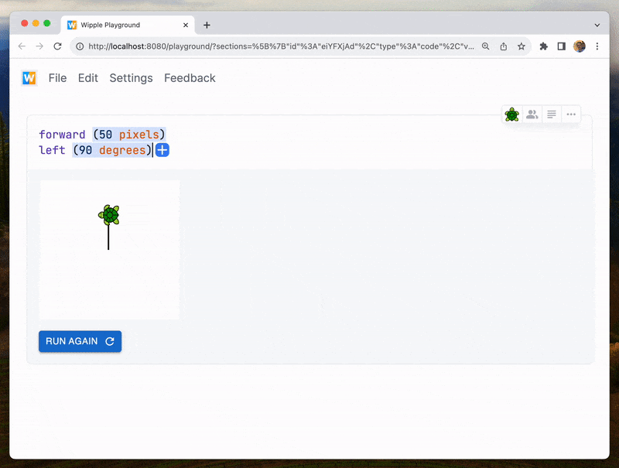Select the Wipple Playground tab
This screenshot has height=468, width=619.
128,25
